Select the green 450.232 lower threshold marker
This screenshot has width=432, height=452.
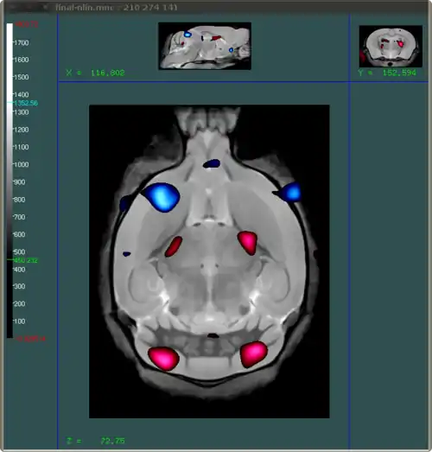coord(25,260)
